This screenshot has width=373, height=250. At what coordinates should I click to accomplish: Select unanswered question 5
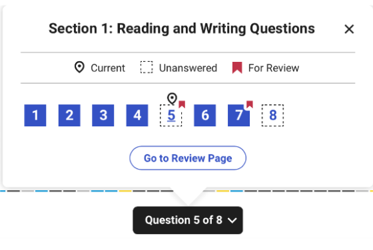pos(171,115)
